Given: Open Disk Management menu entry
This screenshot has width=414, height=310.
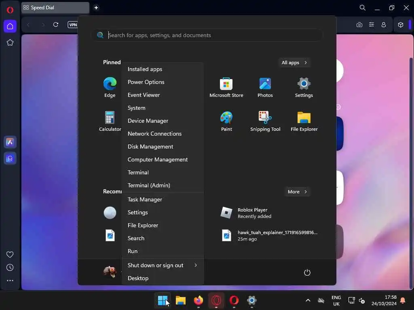Looking at the screenshot, I should pos(163,147).
